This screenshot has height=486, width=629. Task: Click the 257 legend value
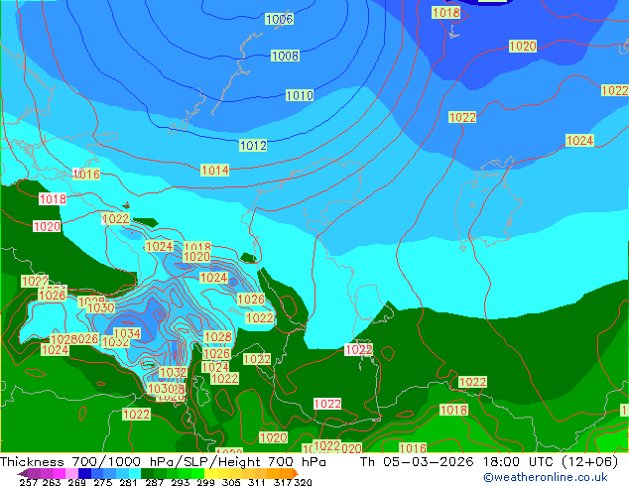pos(29,482)
